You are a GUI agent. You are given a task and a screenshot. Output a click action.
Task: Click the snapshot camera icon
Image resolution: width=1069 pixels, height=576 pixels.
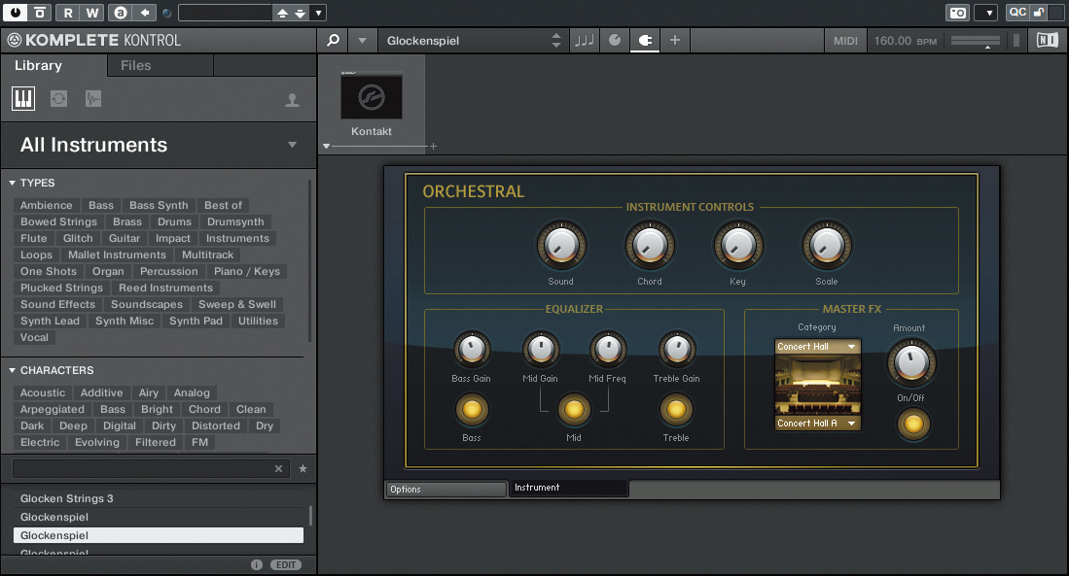[x=957, y=13]
